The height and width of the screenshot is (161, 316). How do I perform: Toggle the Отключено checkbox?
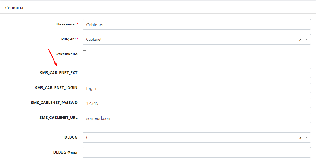pos(84,52)
